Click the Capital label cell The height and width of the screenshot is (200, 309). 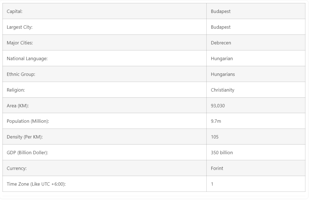15,11
